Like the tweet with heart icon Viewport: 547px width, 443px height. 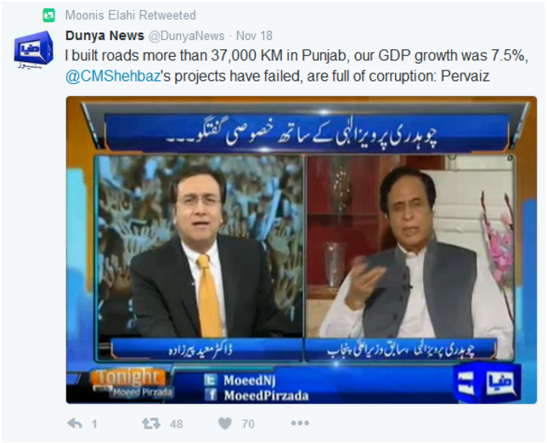[x=225, y=423]
